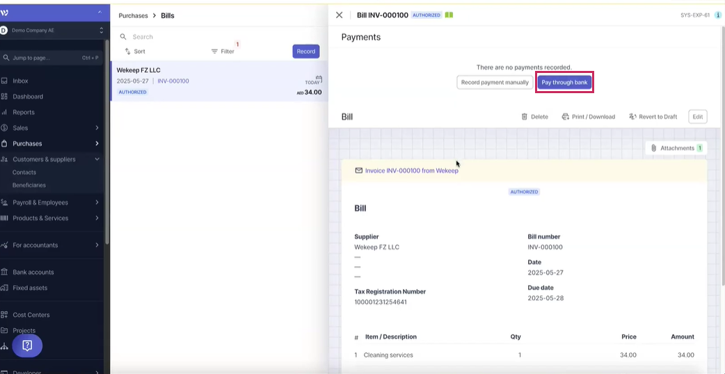Click the Filter icon in bills list
Image resolution: width=725 pixels, height=374 pixels.
[215, 51]
